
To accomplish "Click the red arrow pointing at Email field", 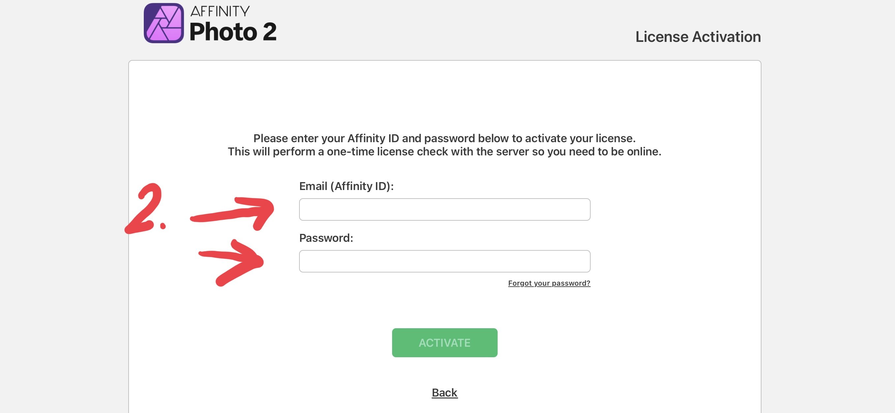I will click(x=232, y=212).
